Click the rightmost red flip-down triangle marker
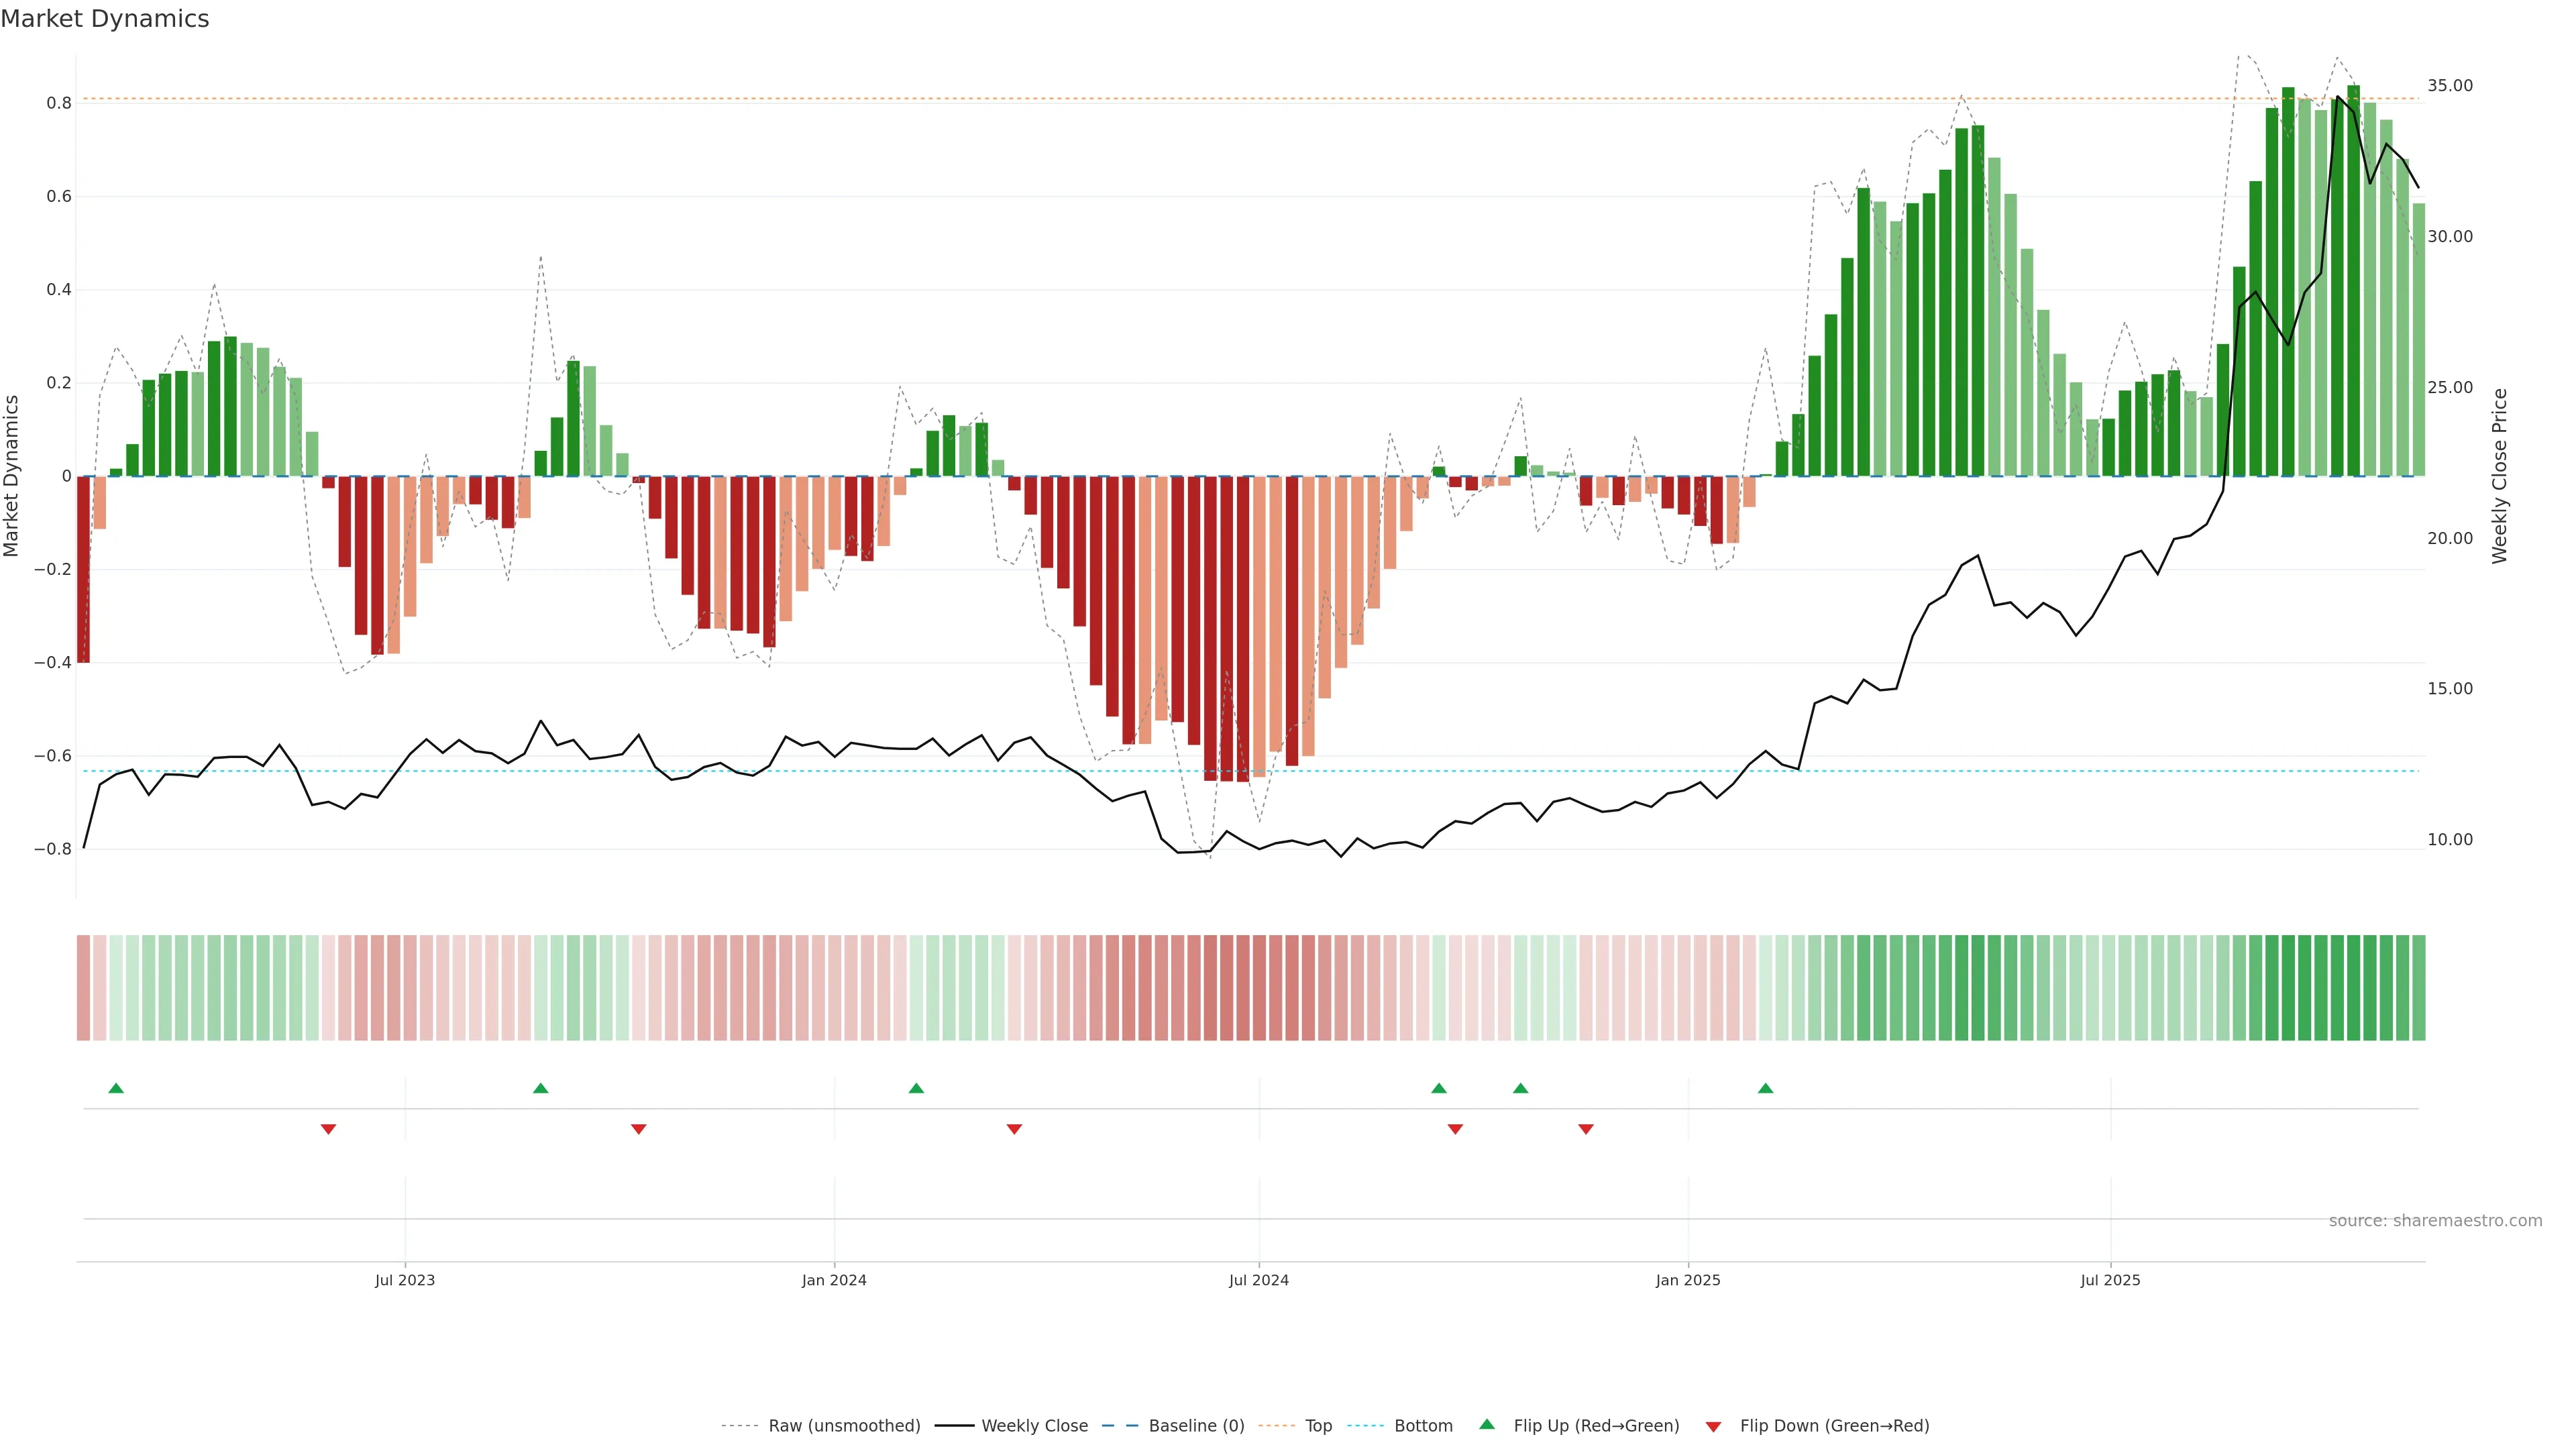Screen dimensions: 2576x1449 (1585, 1129)
